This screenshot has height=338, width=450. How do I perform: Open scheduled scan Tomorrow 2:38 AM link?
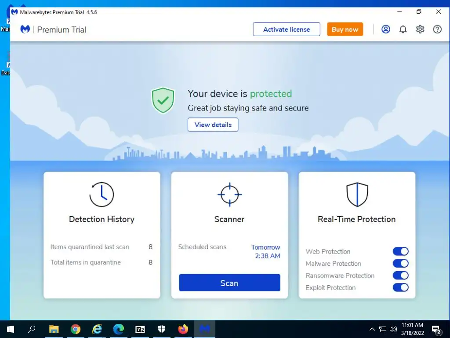coord(266,251)
